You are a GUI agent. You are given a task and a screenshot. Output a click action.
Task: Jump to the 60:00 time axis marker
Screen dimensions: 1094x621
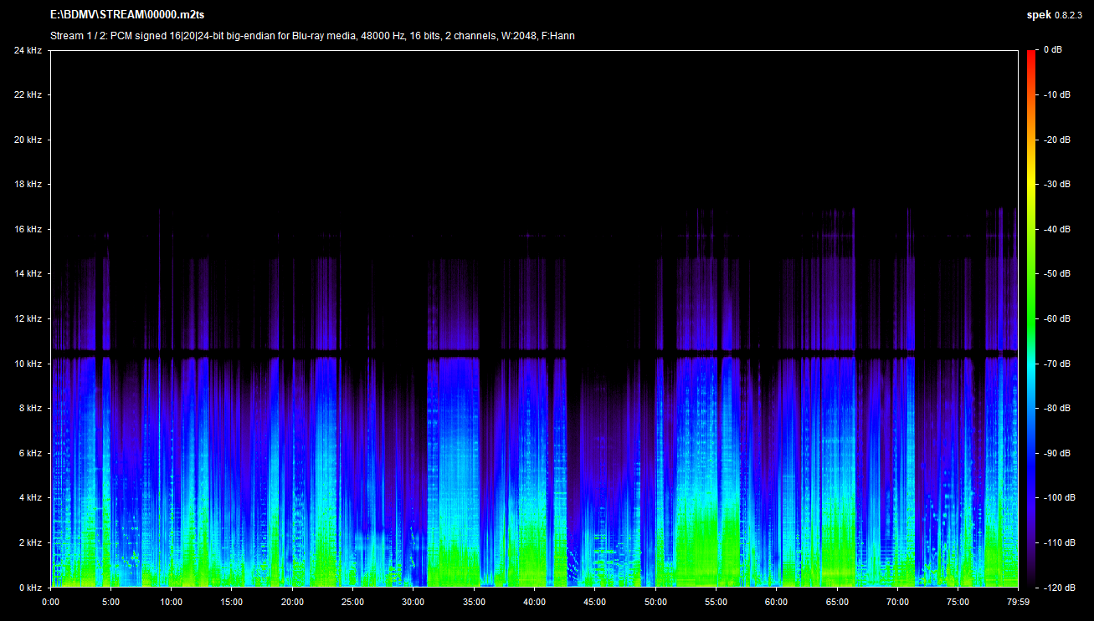[777, 601]
